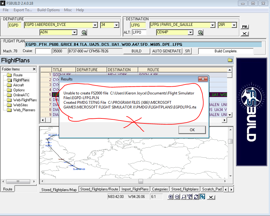Click the PM button beside destination
This screenshot has width=270, height=216.
point(244,26)
